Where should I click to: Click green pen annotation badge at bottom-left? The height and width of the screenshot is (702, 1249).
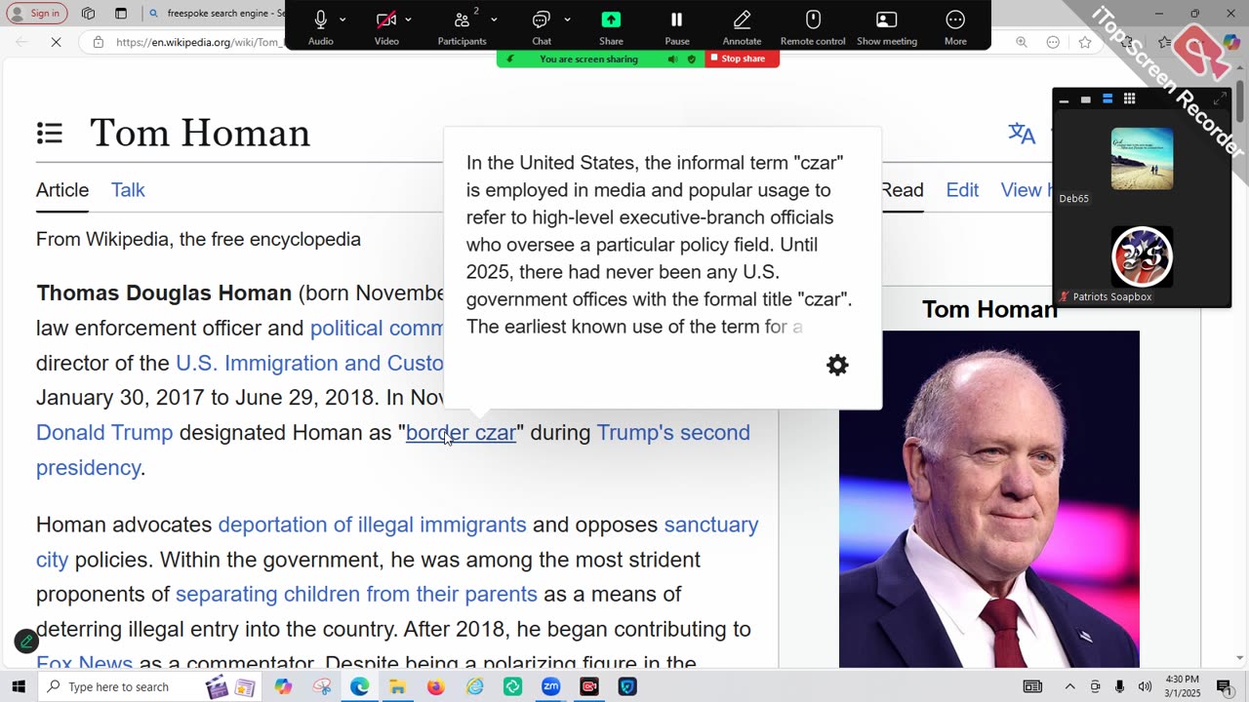26,641
